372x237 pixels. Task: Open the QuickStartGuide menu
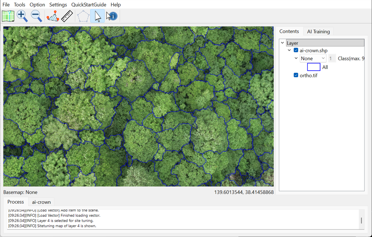(x=89, y=4)
